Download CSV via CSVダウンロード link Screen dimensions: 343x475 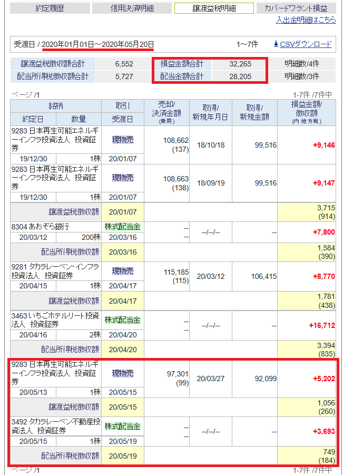point(306,44)
